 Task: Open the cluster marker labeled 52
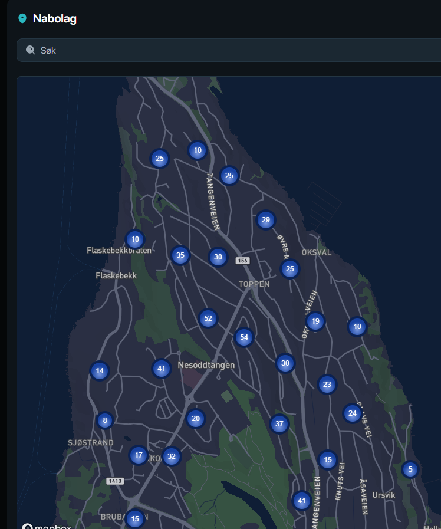coord(208,318)
